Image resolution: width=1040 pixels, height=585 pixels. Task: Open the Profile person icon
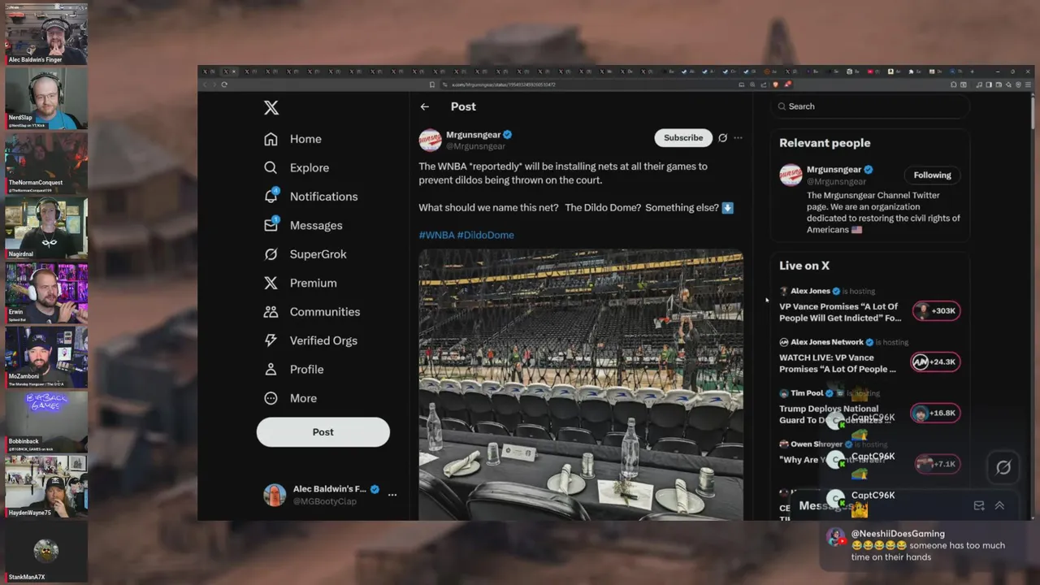(271, 369)
